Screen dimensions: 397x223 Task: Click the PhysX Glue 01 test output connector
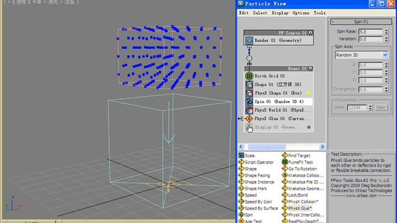(241, 118)
